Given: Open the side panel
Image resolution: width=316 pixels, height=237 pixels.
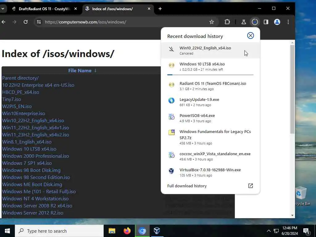Looking at the screenshot, I should 266,22.
